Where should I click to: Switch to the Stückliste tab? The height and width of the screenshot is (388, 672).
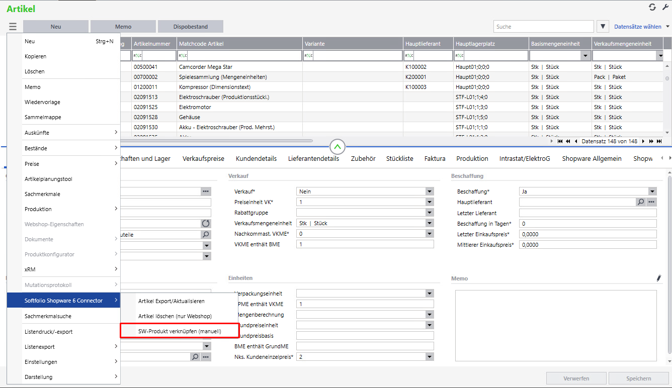coord(399,158)
